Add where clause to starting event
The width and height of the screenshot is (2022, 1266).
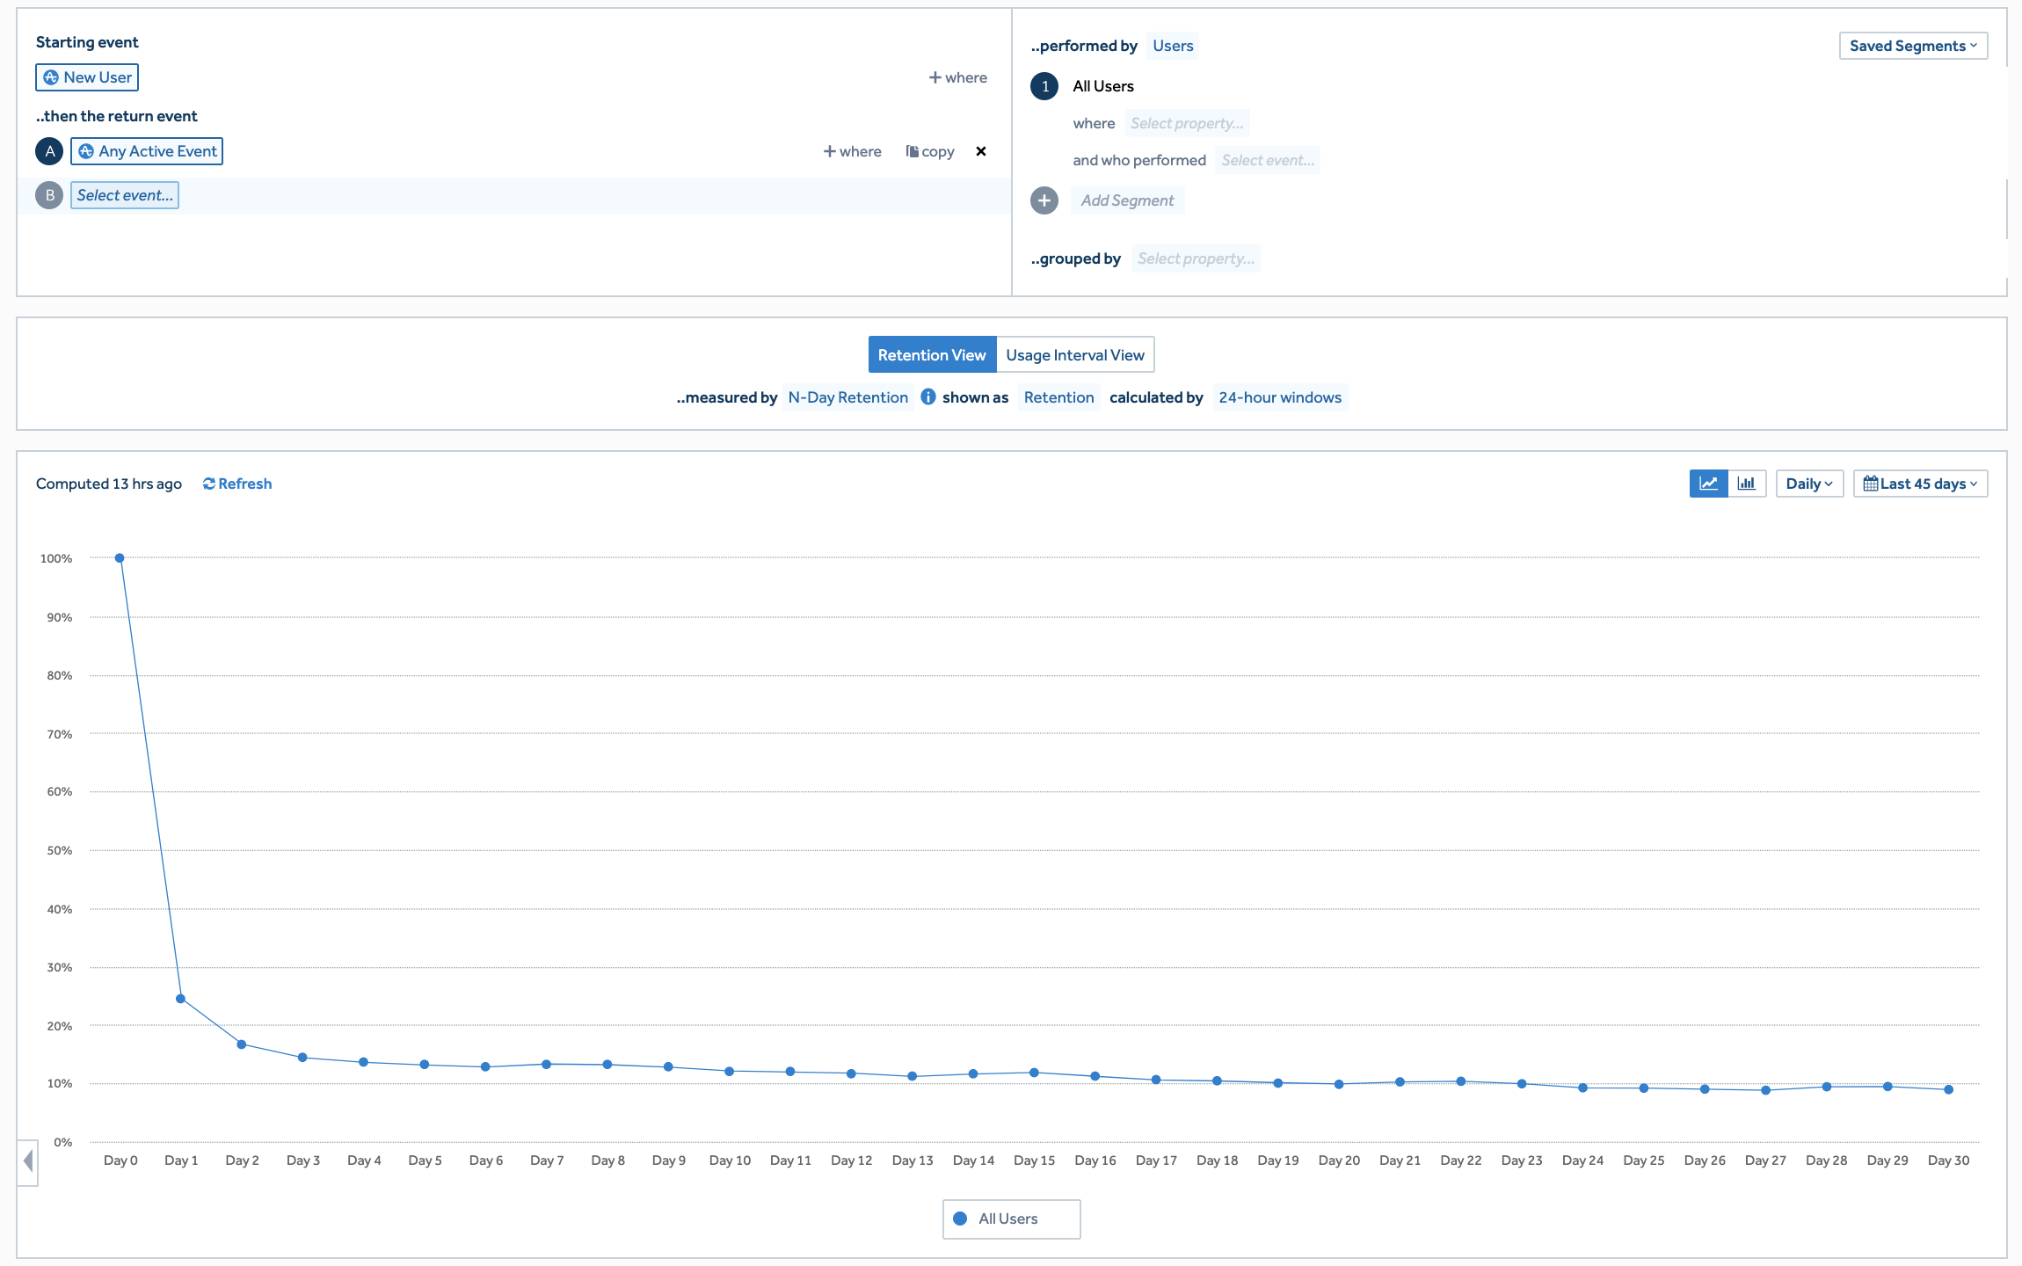pos(957,77)
